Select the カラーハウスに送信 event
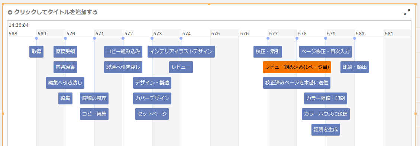This screenshot has width=420, height=146. point(326,114)
